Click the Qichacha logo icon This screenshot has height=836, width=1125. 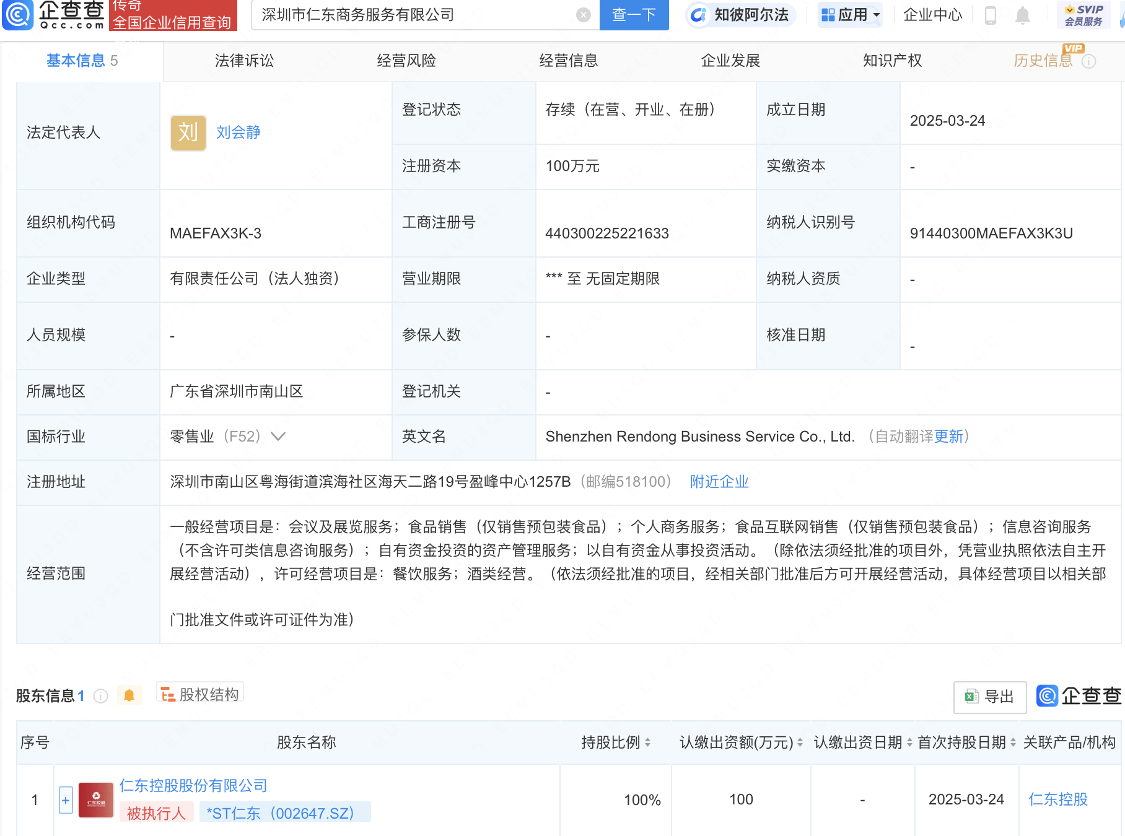pos(18,15)
